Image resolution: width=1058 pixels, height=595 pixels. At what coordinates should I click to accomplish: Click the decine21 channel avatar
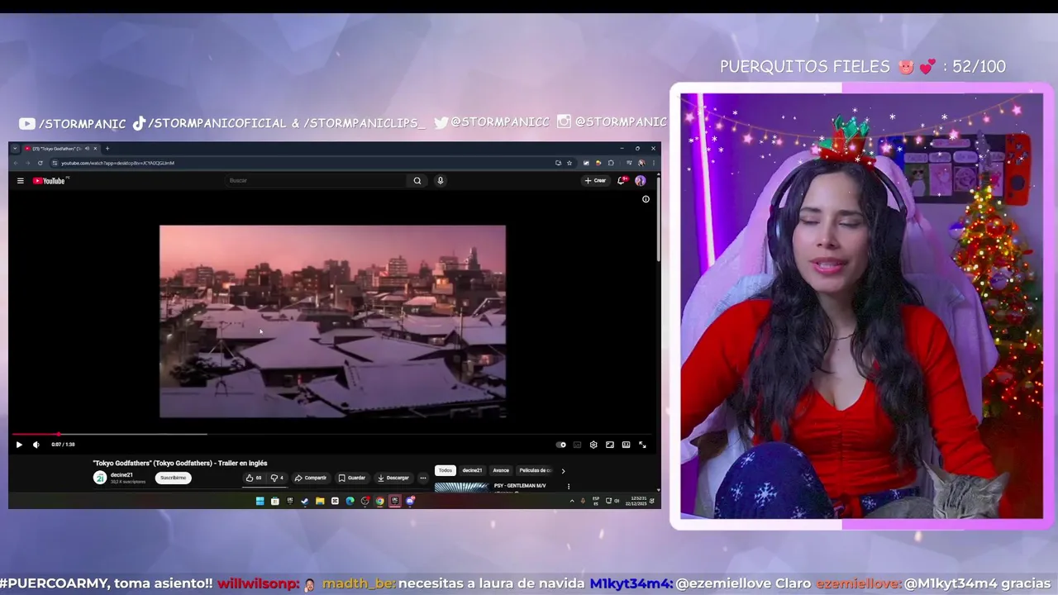coord(100,478)
